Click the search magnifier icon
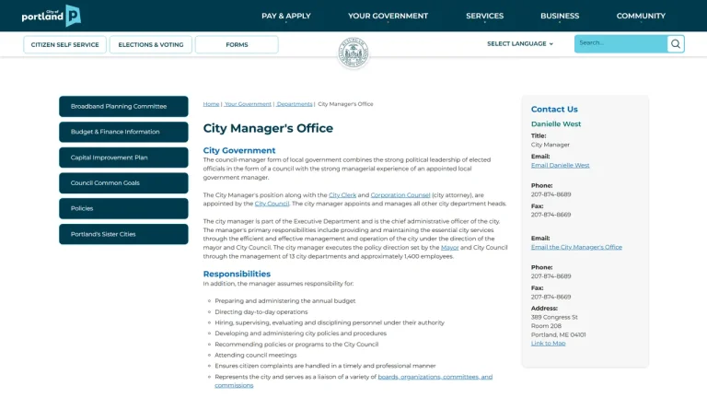Viewport: 707px width, 398px height. (x=675, y=44)
